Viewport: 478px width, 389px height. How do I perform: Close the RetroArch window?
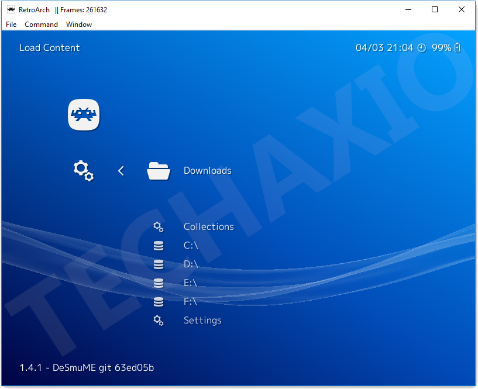pyautogui.click(x=462, y=10)
